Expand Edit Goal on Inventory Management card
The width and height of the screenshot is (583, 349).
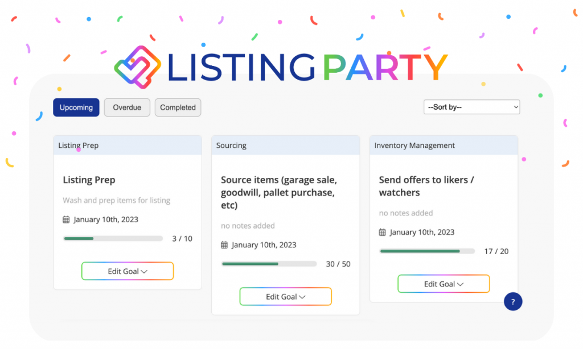pos(444,284)
